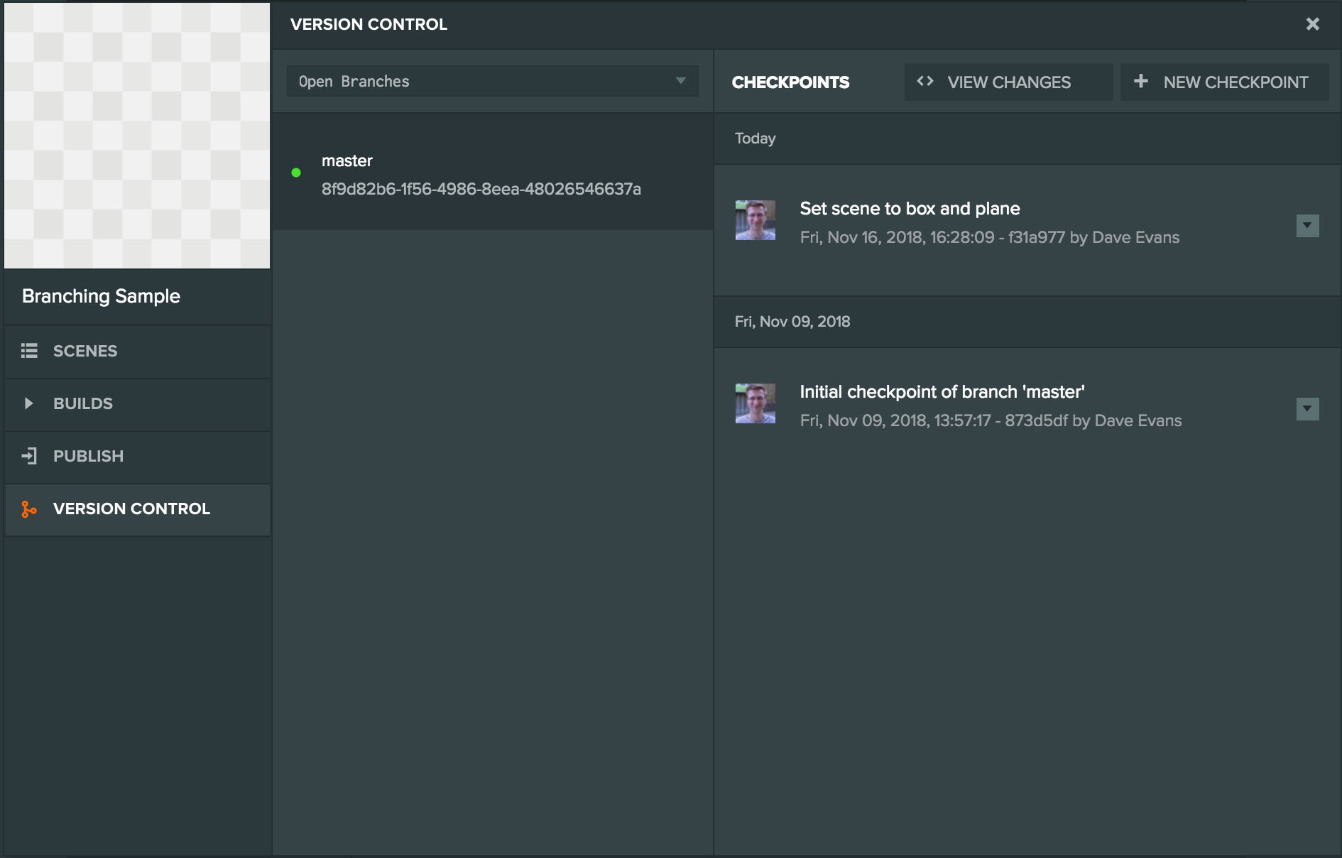The image size is (1342, 858).
Task: Click the New Checkpoint plus icon
Action: pyautogui.click(x=1141, y=81)
